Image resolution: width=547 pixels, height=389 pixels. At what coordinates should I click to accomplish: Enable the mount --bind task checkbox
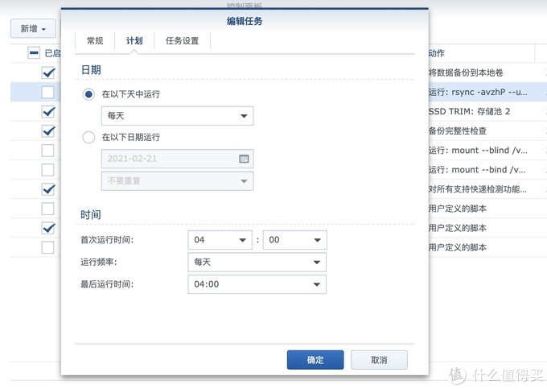[x=48, y=170]
